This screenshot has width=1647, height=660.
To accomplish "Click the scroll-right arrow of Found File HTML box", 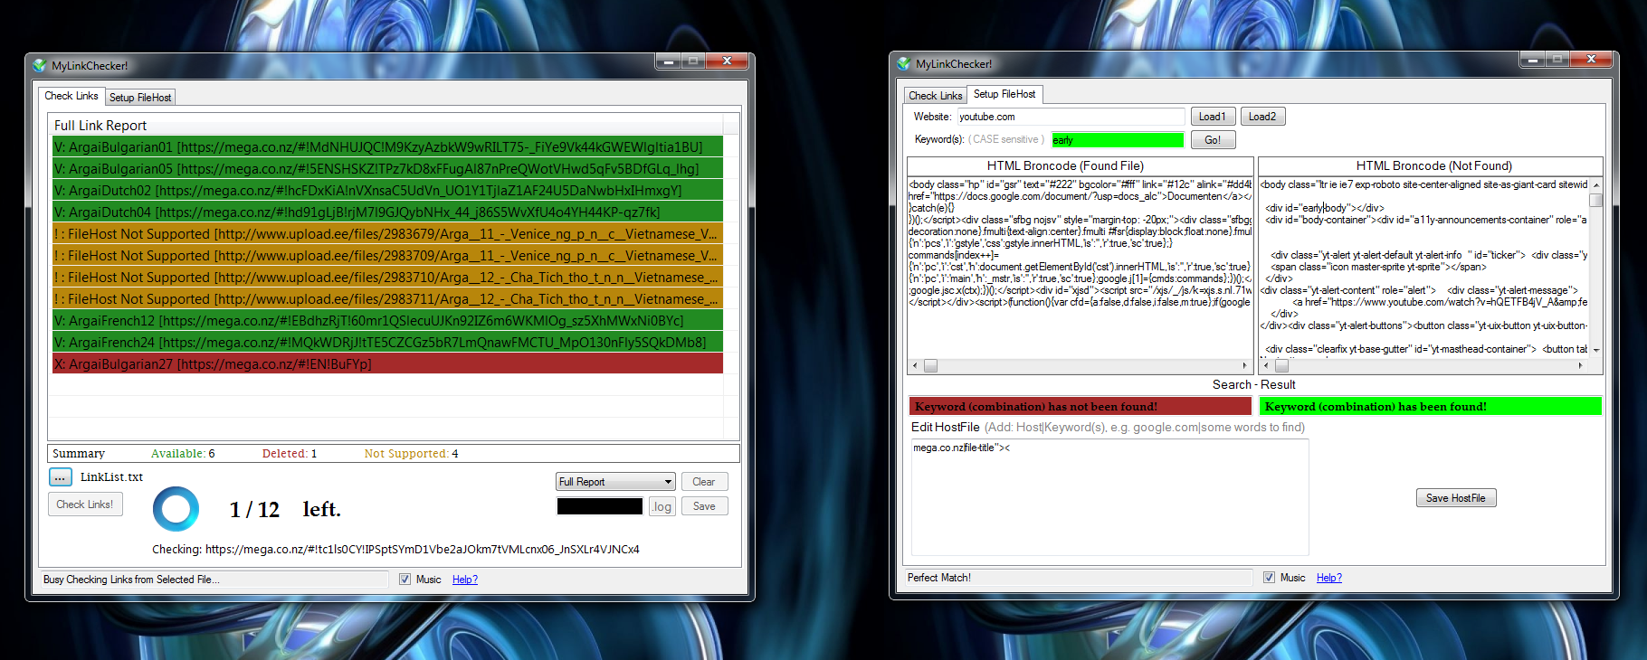I will click(1245, 366).
